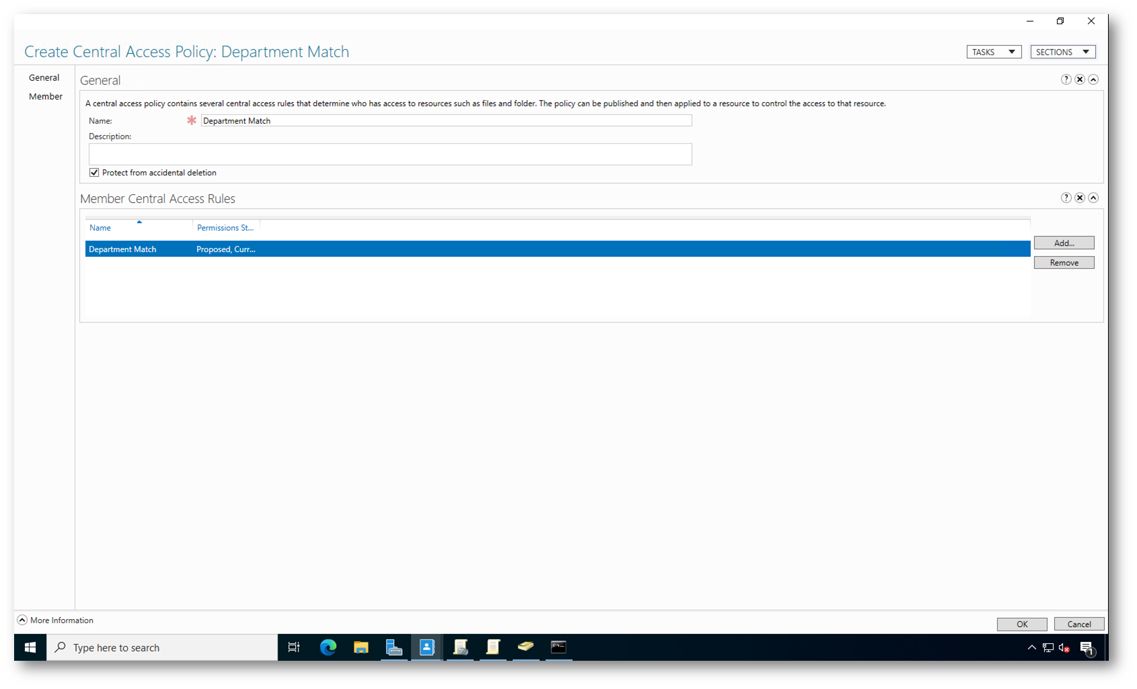Click the Name input field

click(446, 120)
